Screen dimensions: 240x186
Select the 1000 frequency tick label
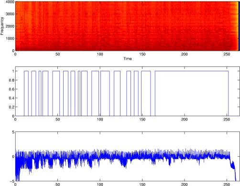[x=10, y=39]
